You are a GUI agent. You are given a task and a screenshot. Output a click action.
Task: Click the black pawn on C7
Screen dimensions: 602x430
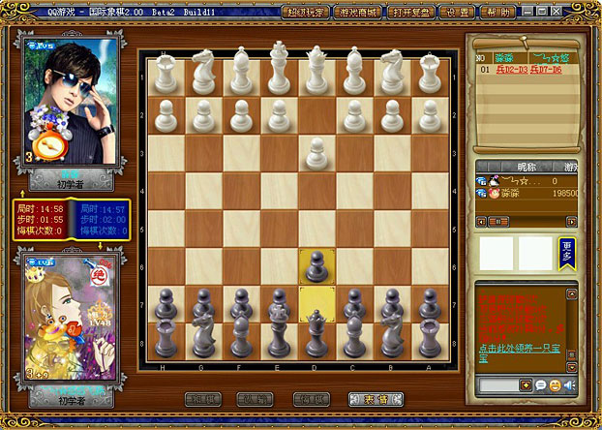tap(354, 302)
